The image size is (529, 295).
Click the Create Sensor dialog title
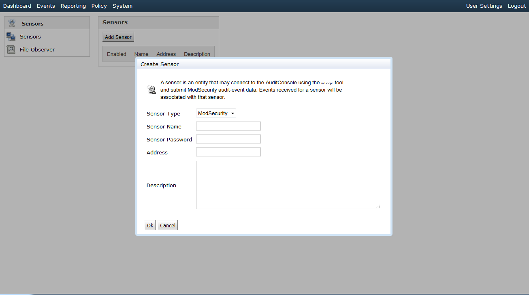(160, 64)
